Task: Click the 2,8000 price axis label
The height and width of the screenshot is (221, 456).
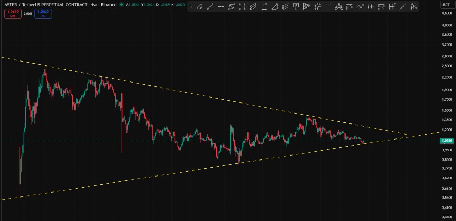Action: [447, 56]
